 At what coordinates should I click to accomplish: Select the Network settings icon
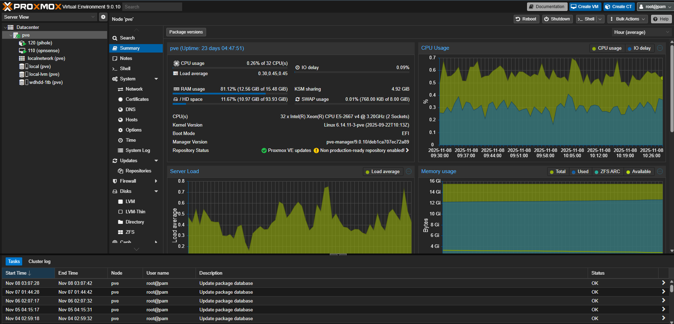click(x=120, y=89)
